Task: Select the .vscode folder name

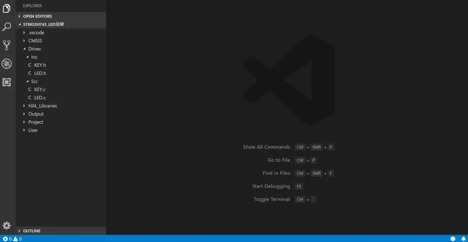Action: point(36,33)
